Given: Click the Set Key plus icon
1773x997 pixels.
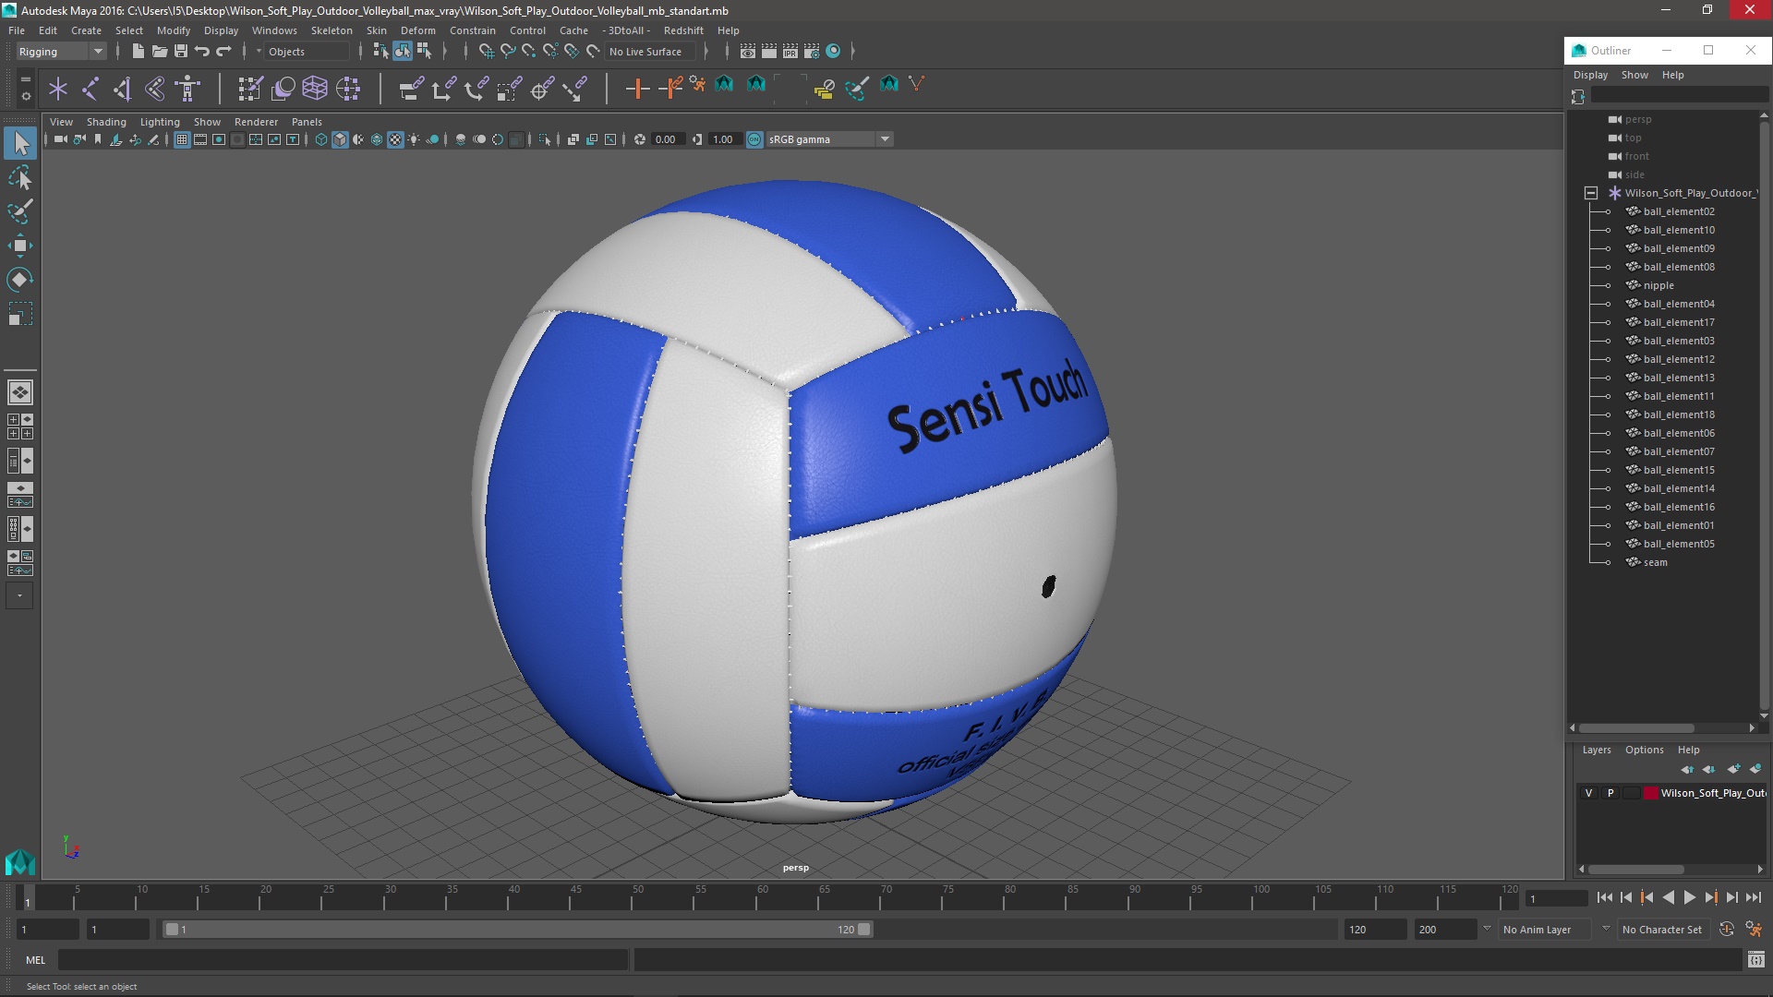Looking at the screenshot, I should click(637, 89).
